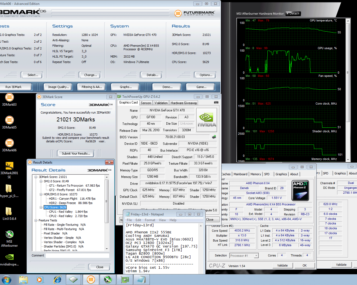Screen dimensions: 357x285
Task: Click Internet Explorer in the taskbar
Action: point(57,279)
